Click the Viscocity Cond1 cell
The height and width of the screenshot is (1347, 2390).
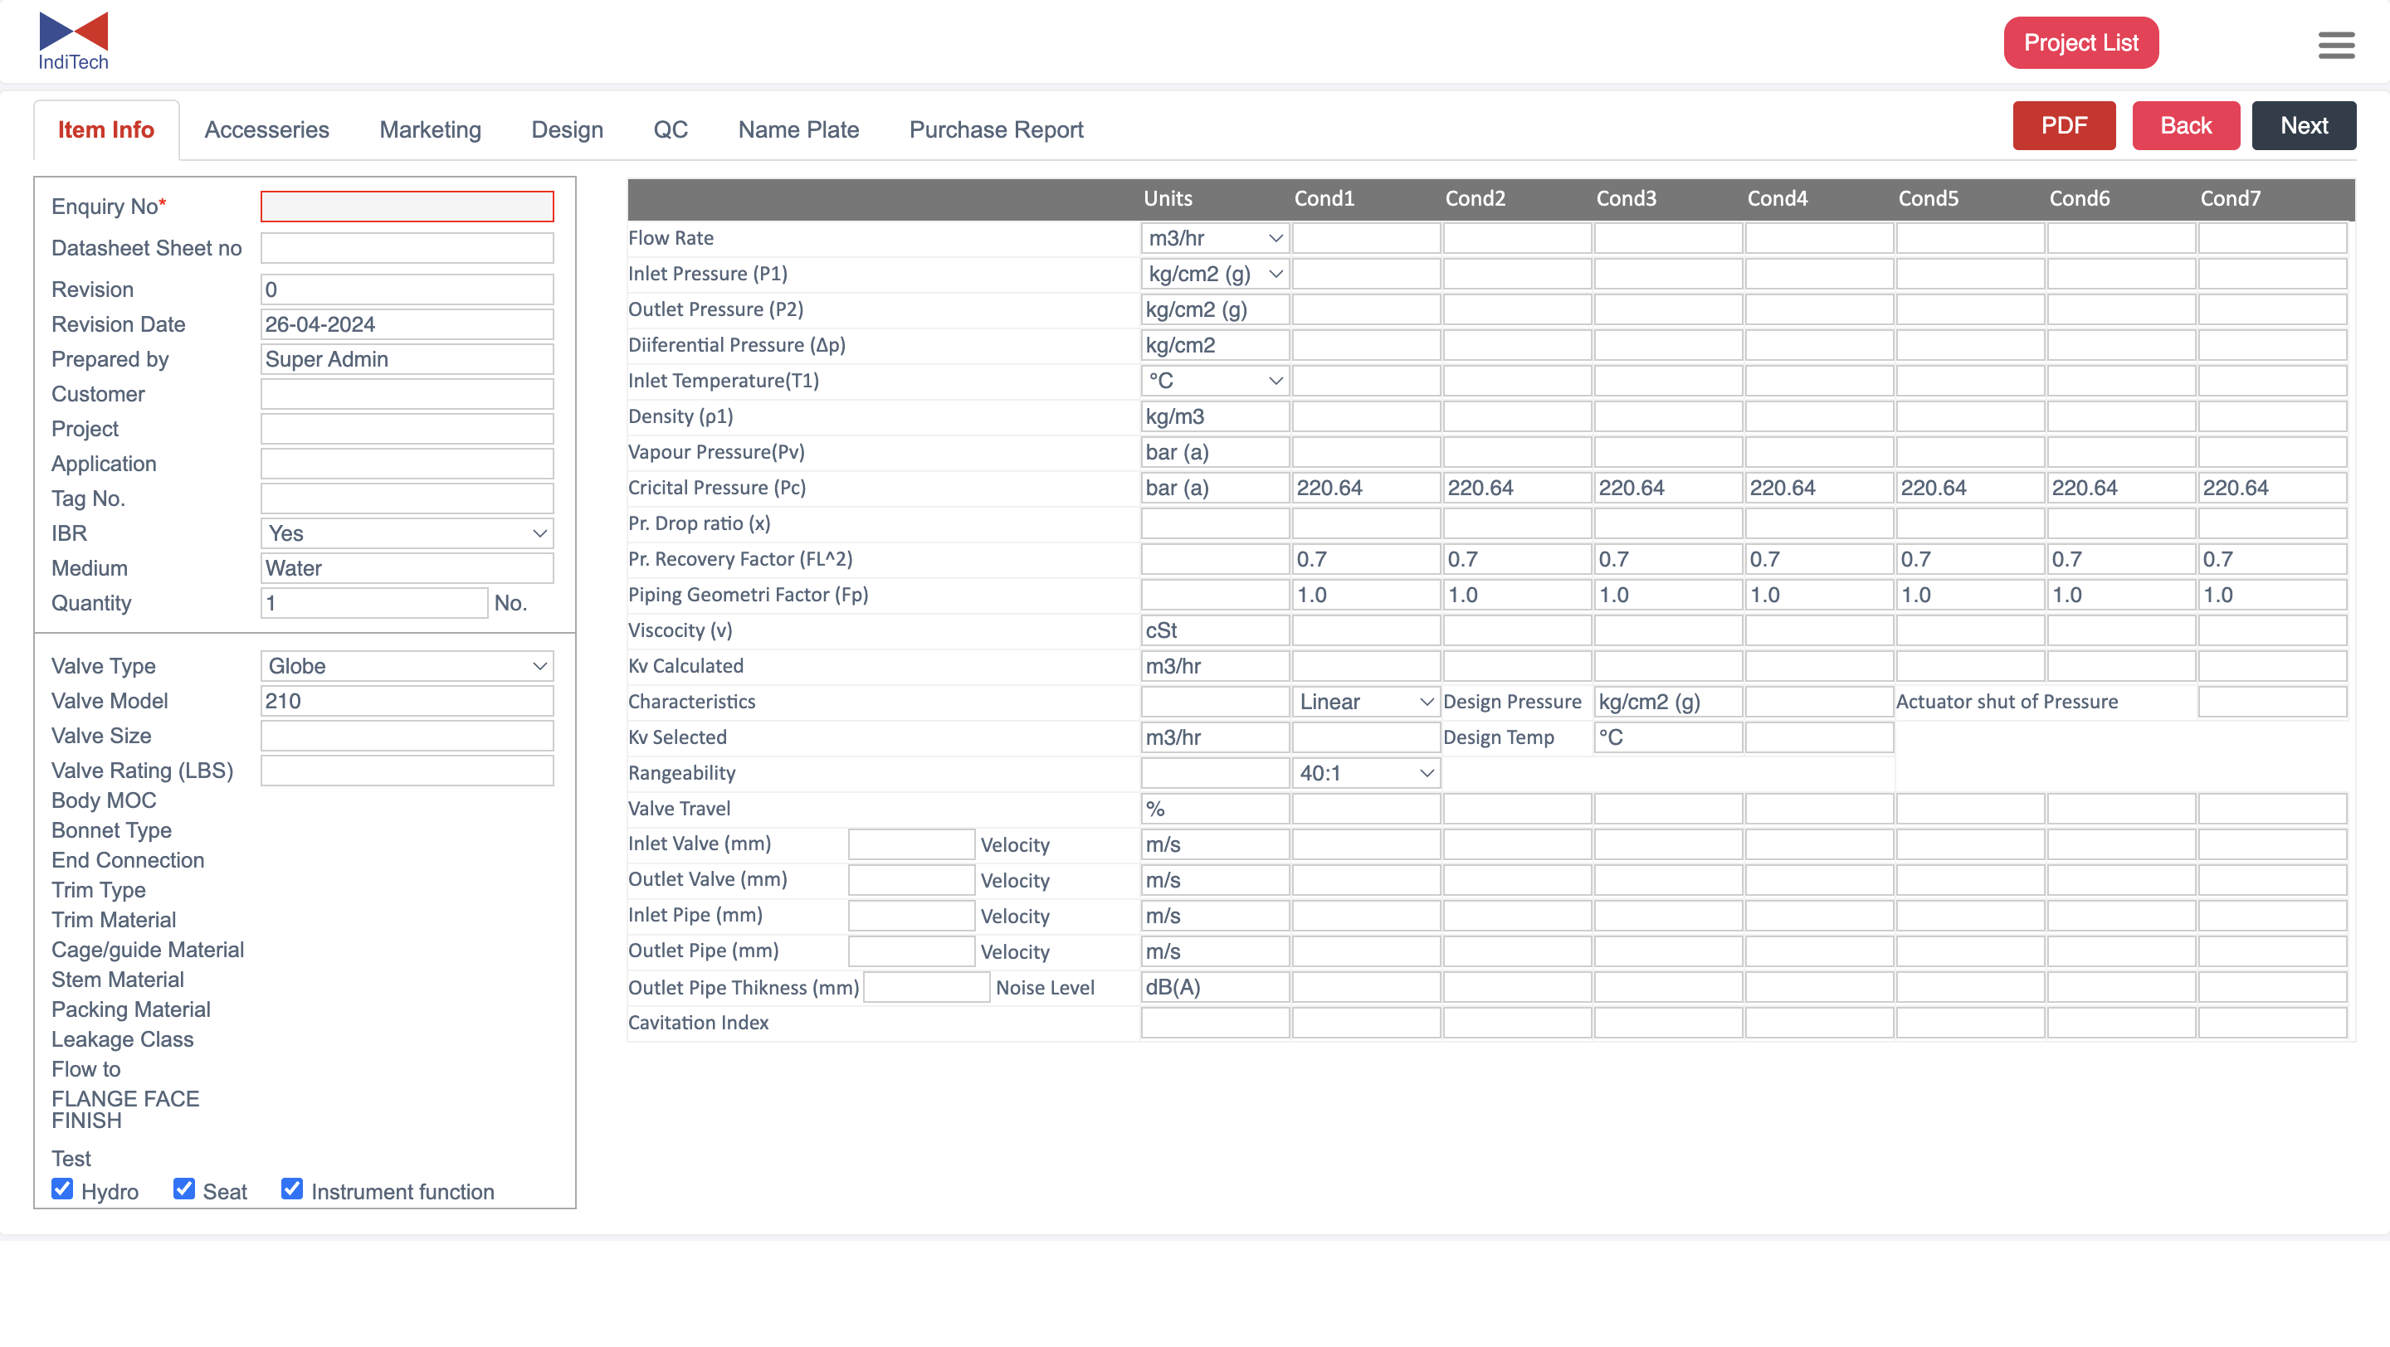1367,630
